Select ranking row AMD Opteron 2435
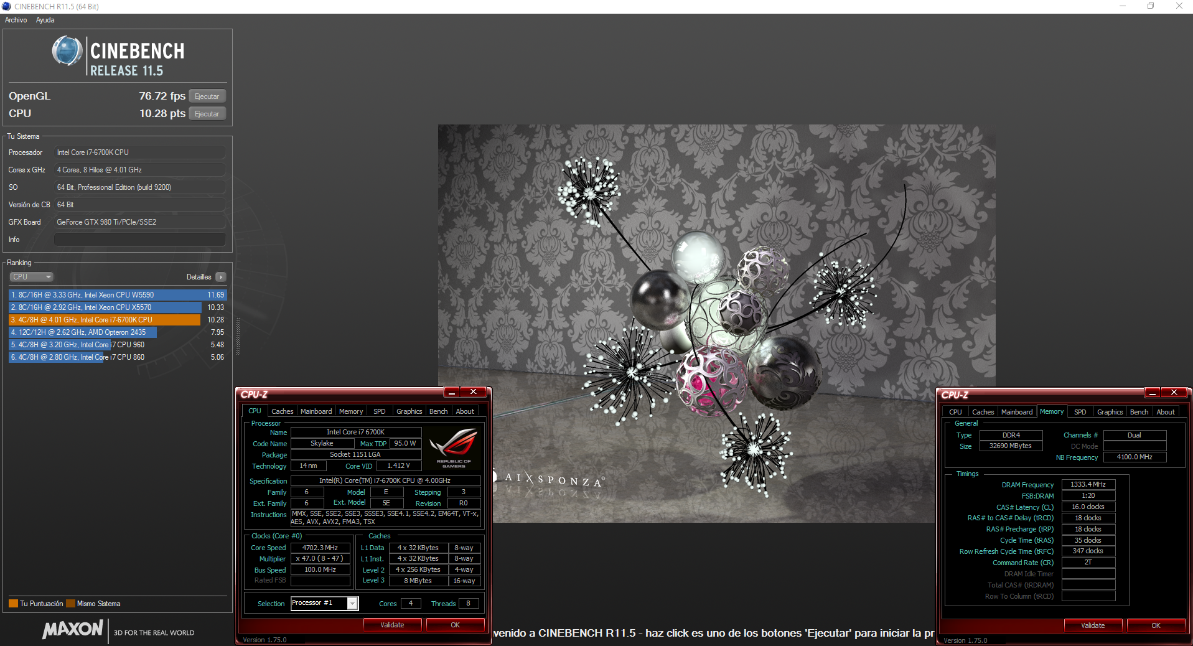 [x=118, y=332]
